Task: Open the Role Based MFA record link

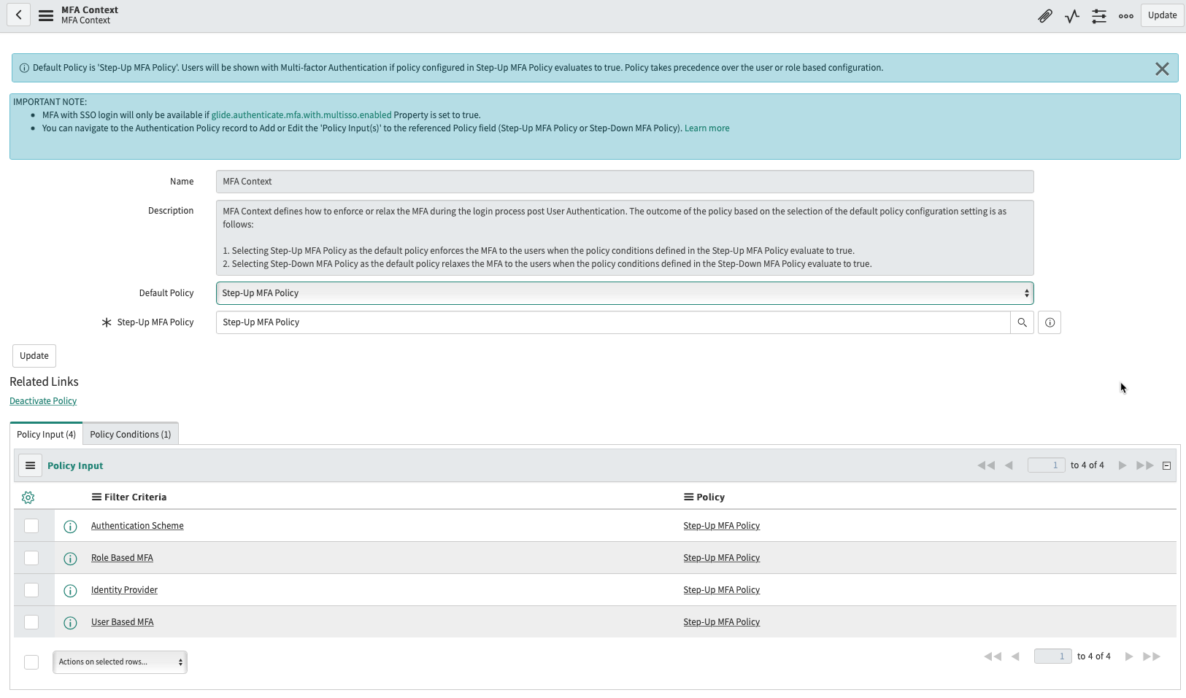Action: tap(122, 558)
